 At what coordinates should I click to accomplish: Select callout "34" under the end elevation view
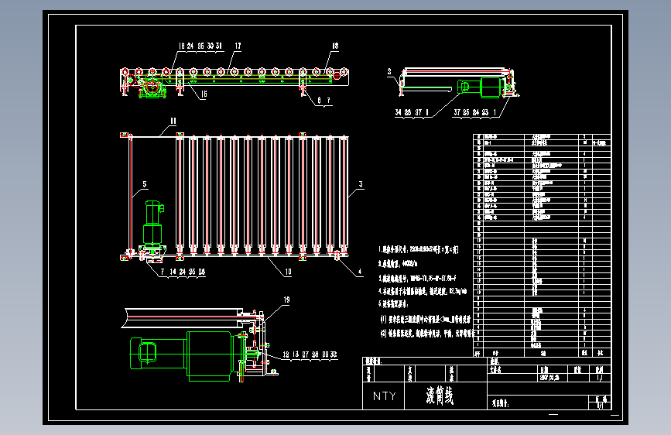click(x=398, y=112)
